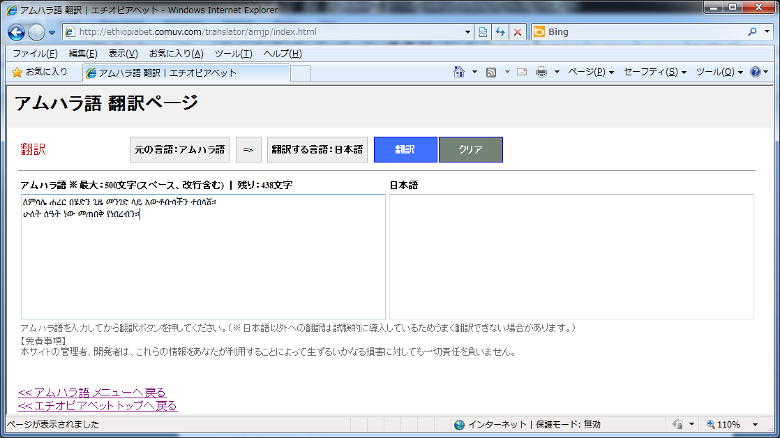Click the クリア button
The width and height of the screenshot is (780, 438).
click(x=471, y=150)
